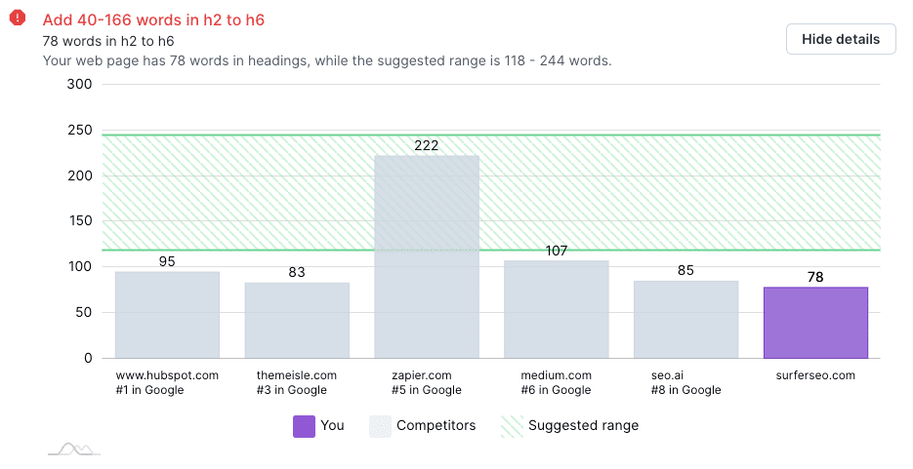Click the upper green suggested range line
Image resolution: width=913 pixels, height=469 pixels.
[x=491, y=136]
